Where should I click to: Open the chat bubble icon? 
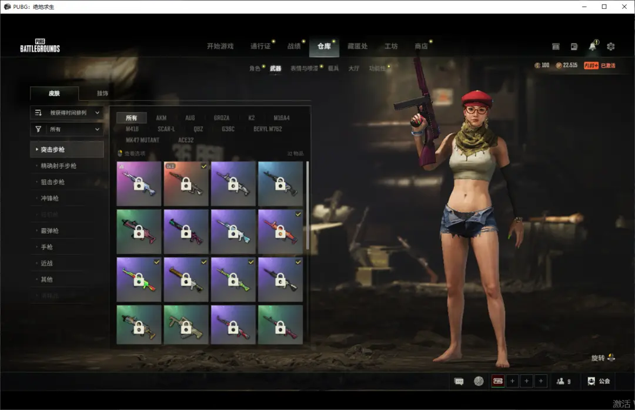(x=459, y=381)
